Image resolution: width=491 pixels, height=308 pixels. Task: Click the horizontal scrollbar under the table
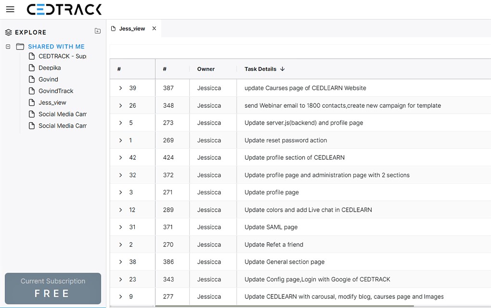coord(284,306)
